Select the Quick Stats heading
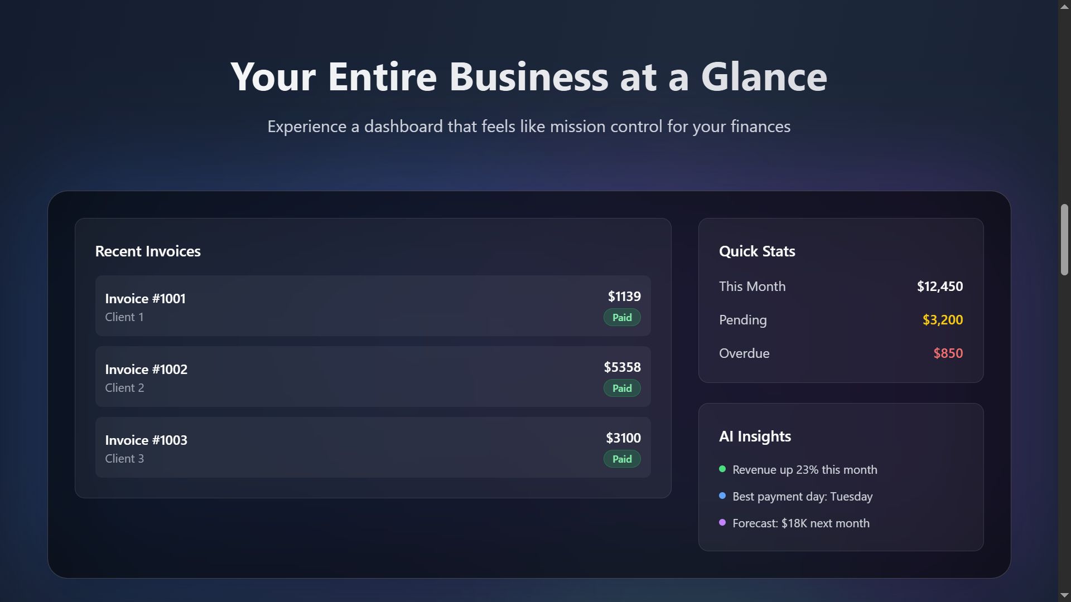This screenshot has width=1071, height=602. pos(757,251)
